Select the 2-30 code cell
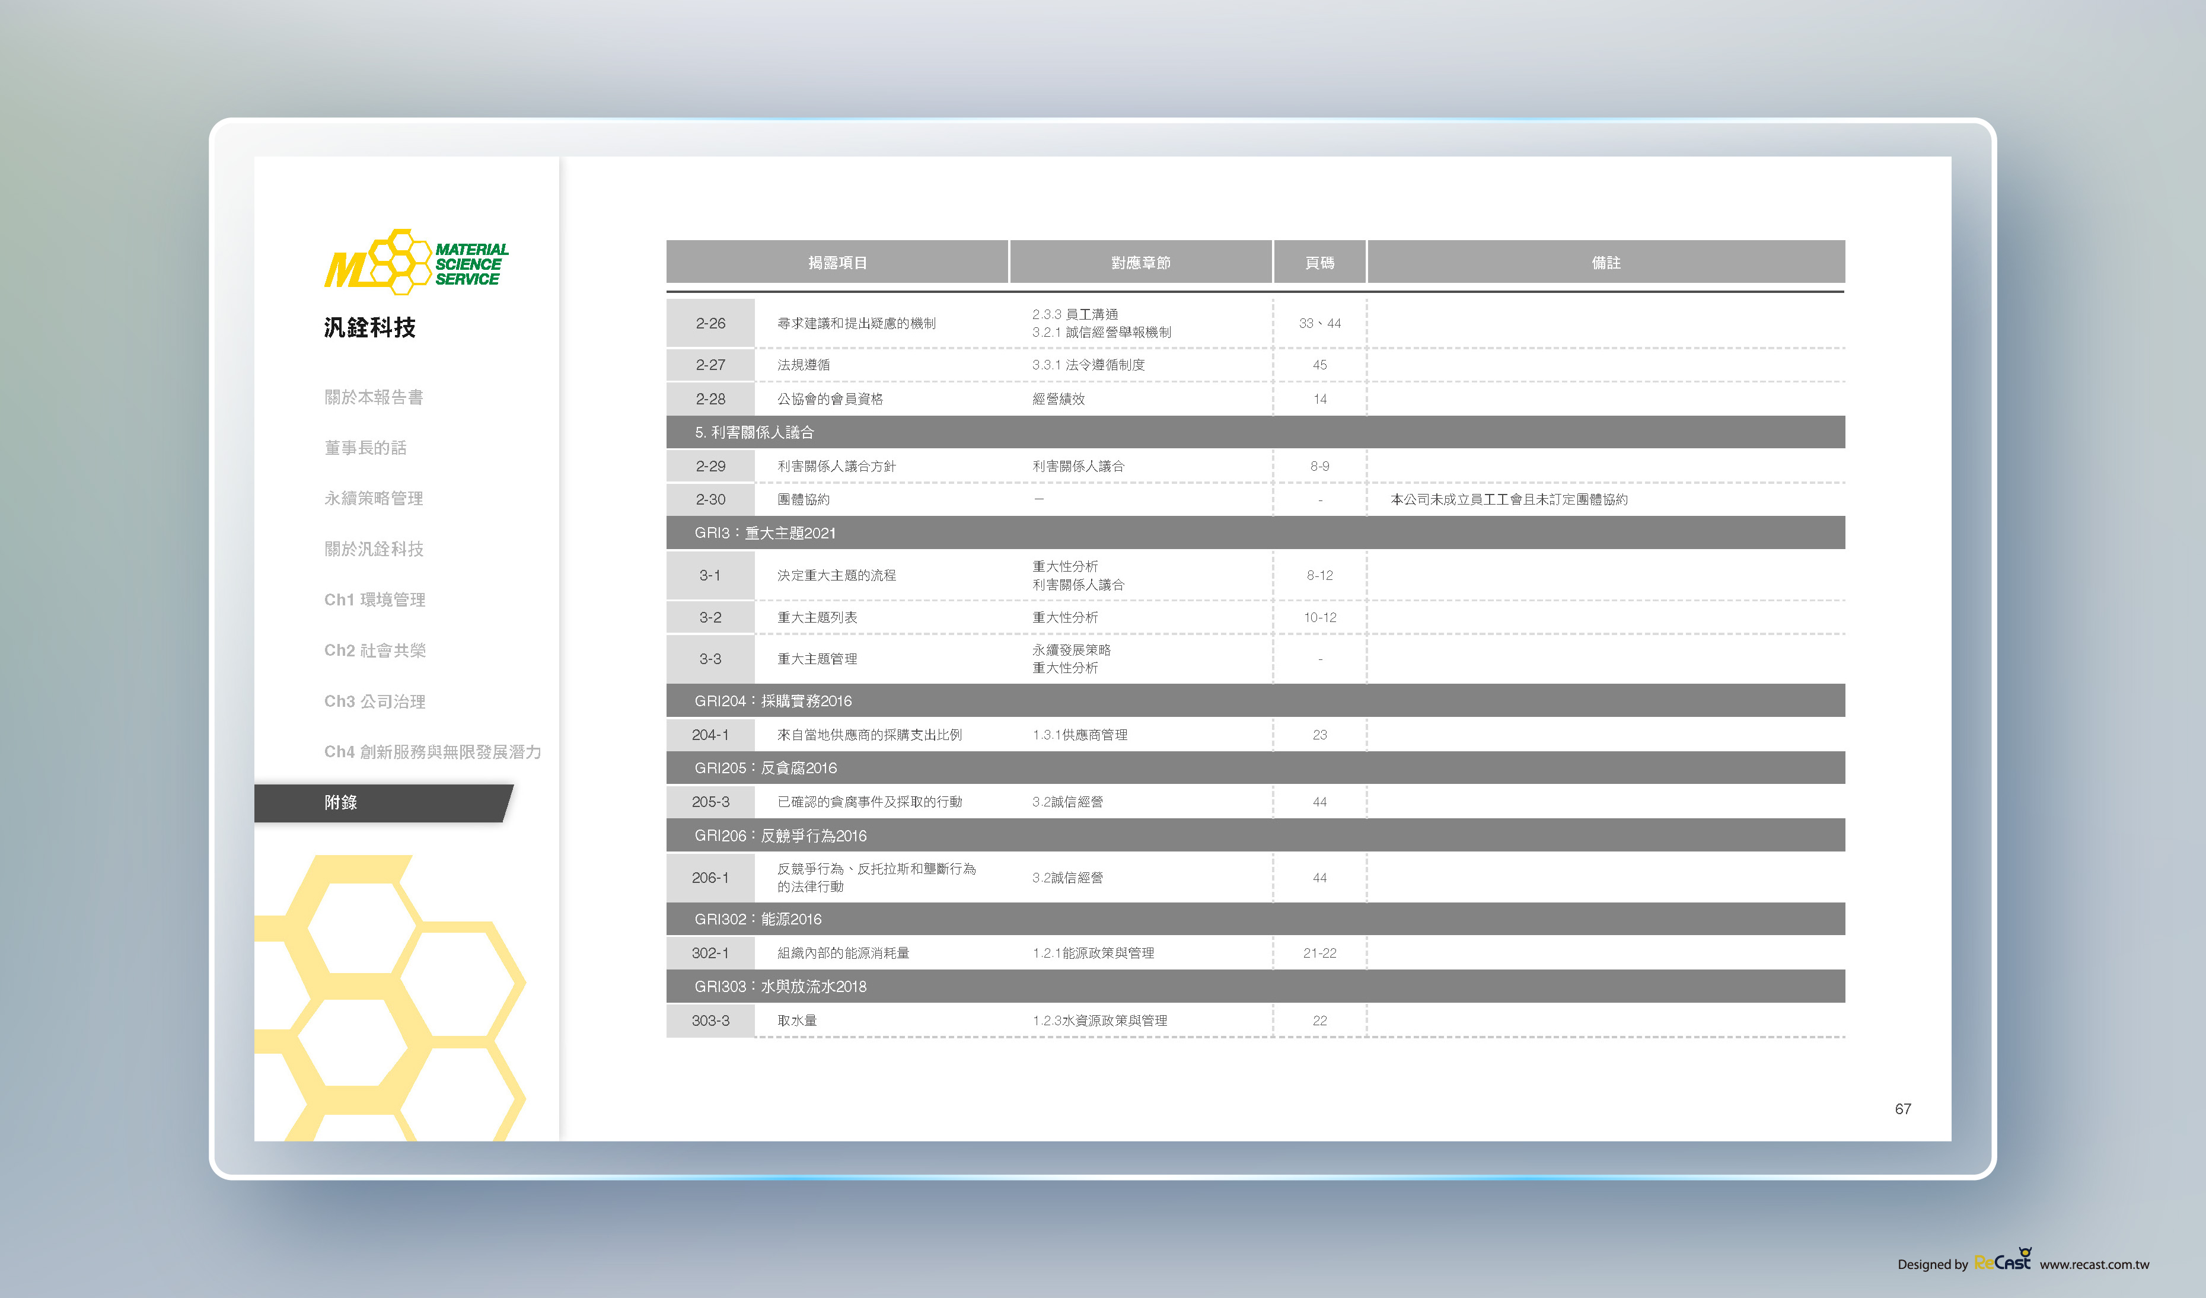 [710, 500]
